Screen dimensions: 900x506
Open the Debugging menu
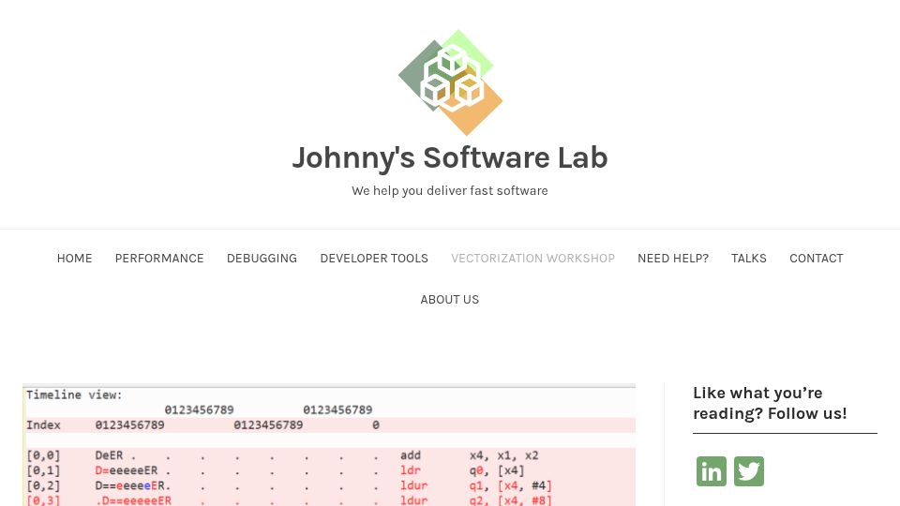click(x=262, y=259)
